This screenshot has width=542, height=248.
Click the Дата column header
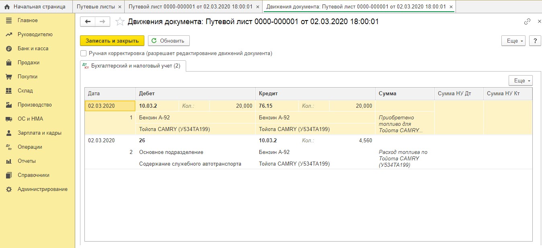pyautogui.click(x=110, y=93)
